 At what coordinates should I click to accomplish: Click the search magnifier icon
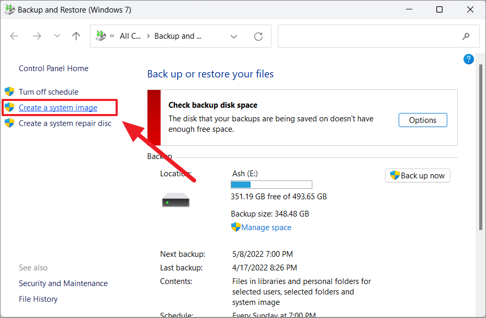(x=466, y=36)
